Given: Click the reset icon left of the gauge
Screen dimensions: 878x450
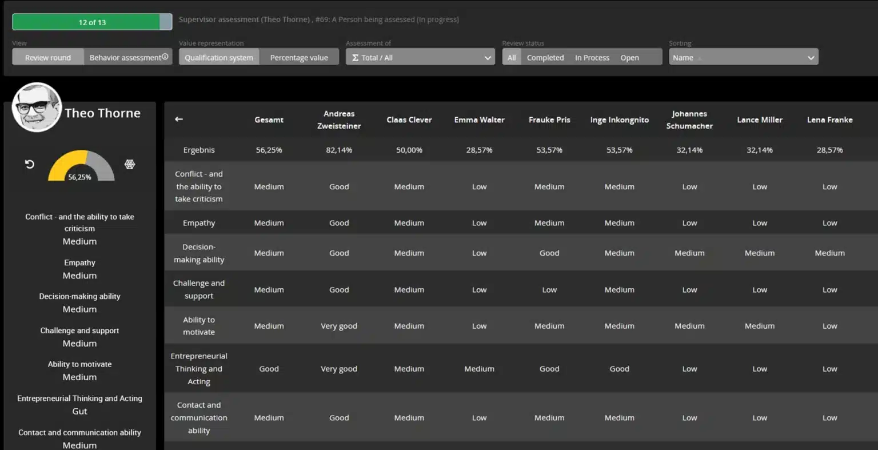Looking at the screenshot, I should coord(30,165).
